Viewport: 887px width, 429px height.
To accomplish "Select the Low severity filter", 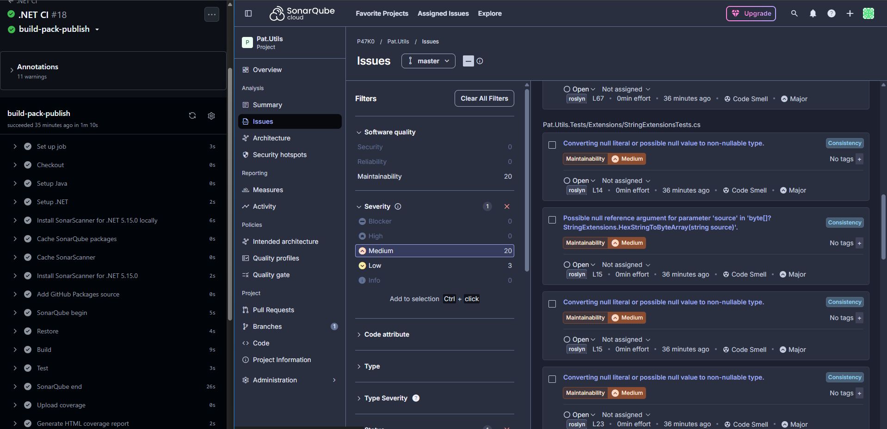I will click(435, 266).
